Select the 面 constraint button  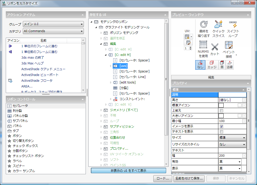(222, 65)
